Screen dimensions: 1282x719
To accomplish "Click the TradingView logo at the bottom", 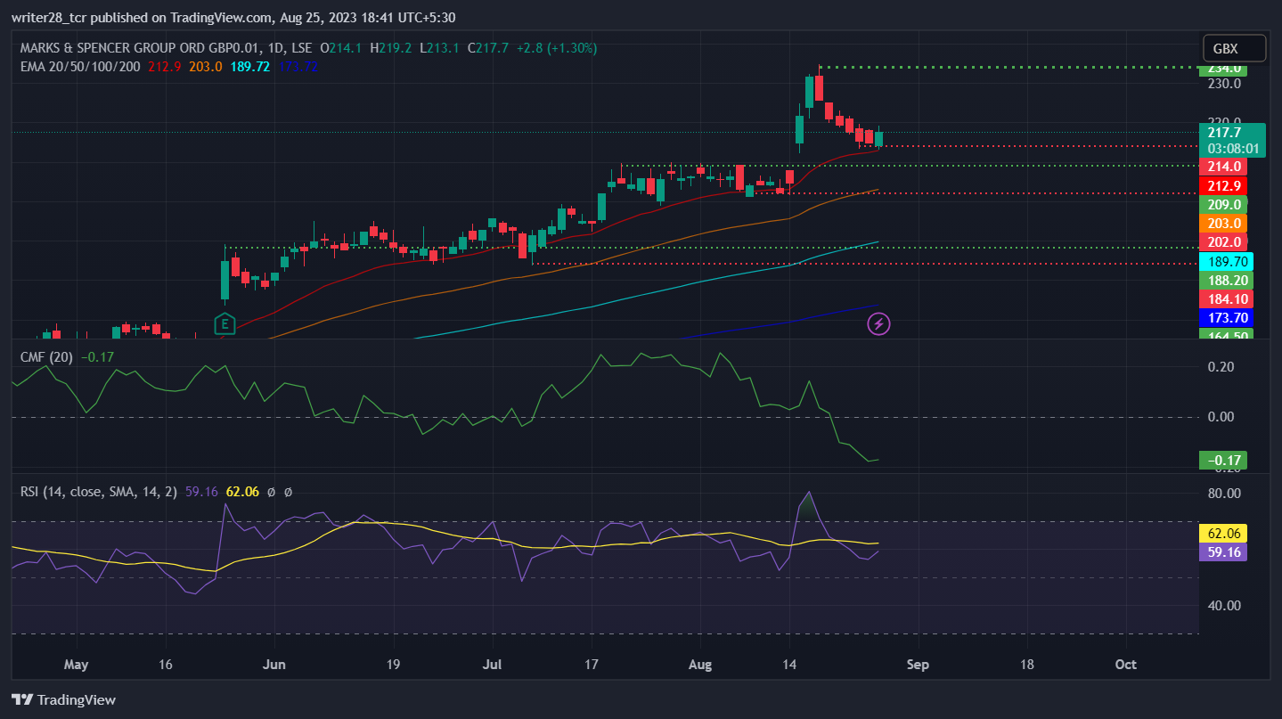I will pyautogui.click(x=63, y=699).
